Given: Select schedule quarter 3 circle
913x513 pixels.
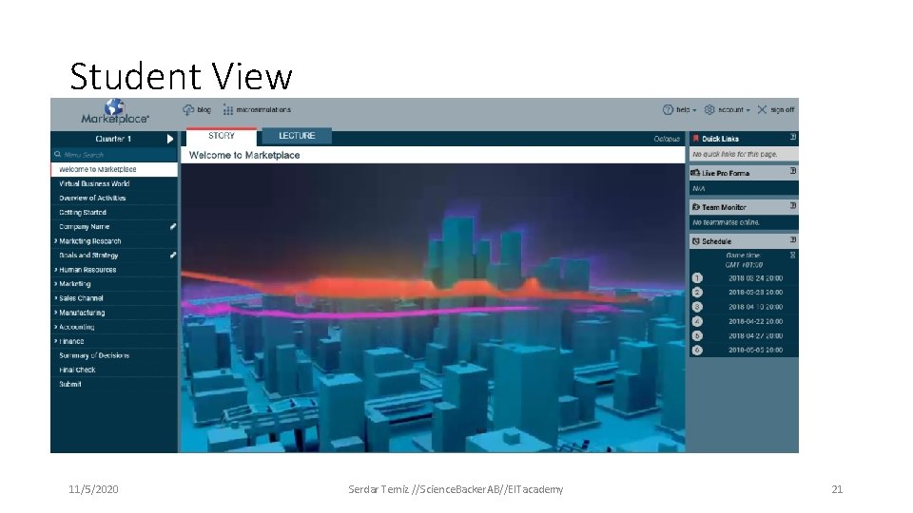Looking at the screenshot, I should [697, 307].
